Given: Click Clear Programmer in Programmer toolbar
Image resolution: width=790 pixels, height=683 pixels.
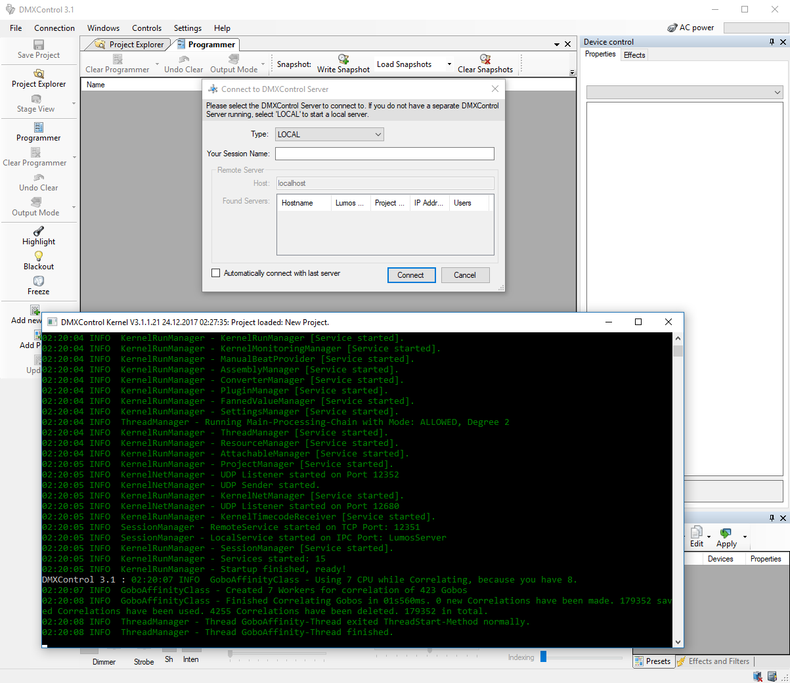Looking at the screenshot, I should [x=118, y=64].
